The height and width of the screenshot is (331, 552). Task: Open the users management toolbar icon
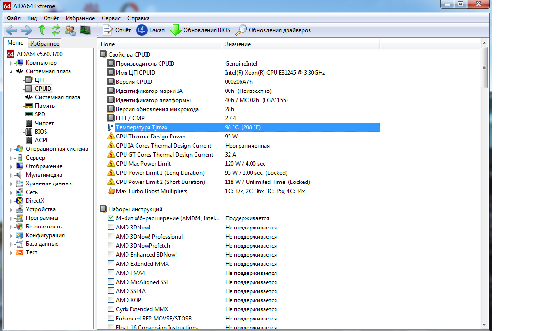tap(70, 30)
